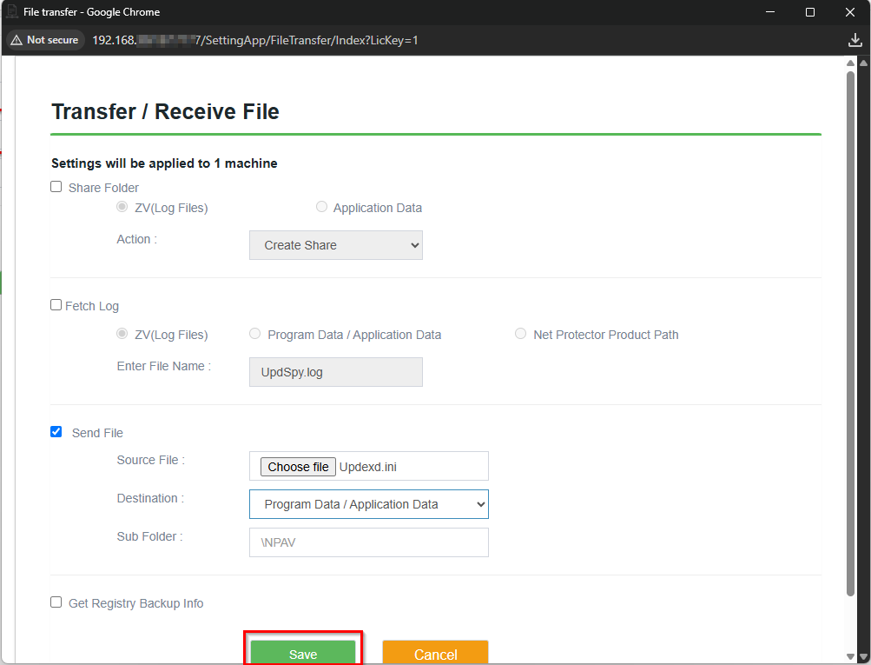Image resolution: width=871 pixels, height=665 pixels.
Task: Select Net Protector Product Path radio
Action: click(x=520, y=334)
